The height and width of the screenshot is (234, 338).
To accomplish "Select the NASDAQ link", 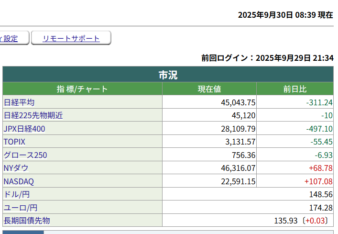I will (x=19, y=181).
